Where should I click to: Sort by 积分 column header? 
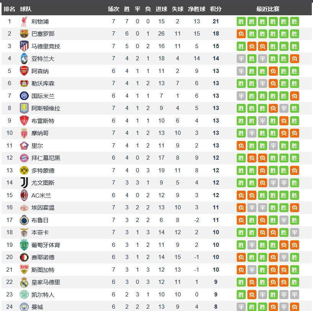[x=216, y=9]
